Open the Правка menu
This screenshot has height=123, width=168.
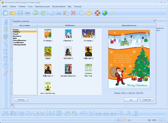click(x=13, y=6)
